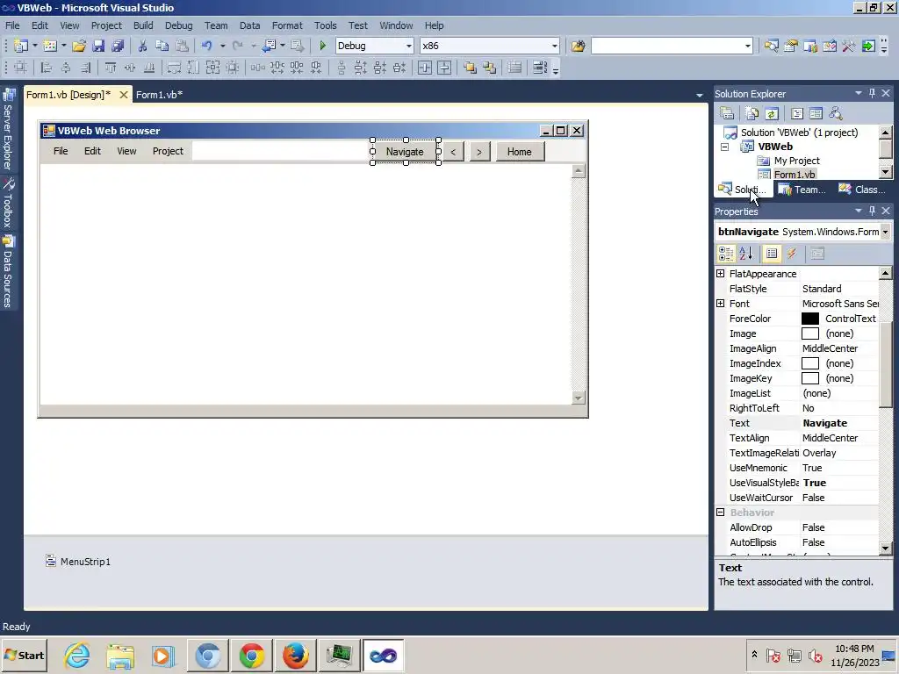
Task: Click the Properties grid scroll down arrow
Action: [885, 549]
